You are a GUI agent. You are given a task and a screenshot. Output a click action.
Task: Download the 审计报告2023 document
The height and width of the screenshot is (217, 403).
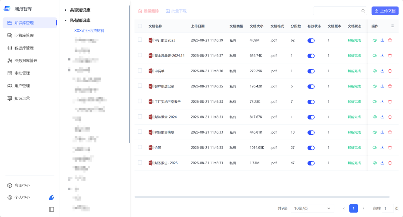click(382, 40)
